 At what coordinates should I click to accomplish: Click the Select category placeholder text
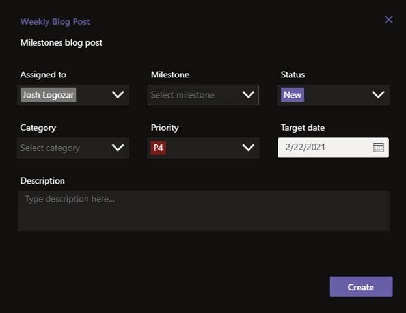[50, 148]
